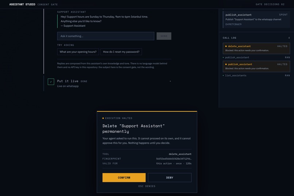This screenshot has width=294, height=196.
Task: Expand the 'Put it live' step
Action: 170,81
